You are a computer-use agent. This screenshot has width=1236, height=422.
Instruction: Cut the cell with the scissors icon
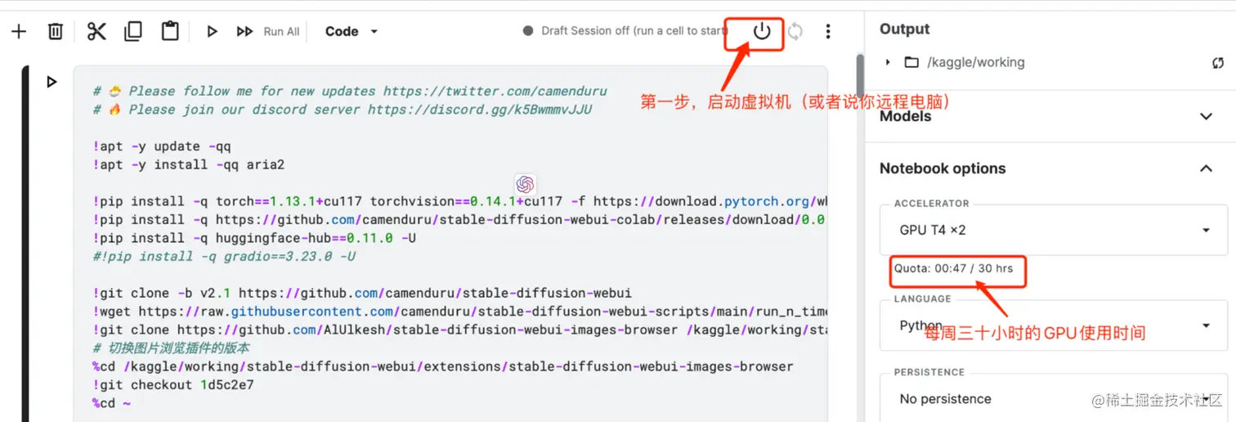pos(96,32)
